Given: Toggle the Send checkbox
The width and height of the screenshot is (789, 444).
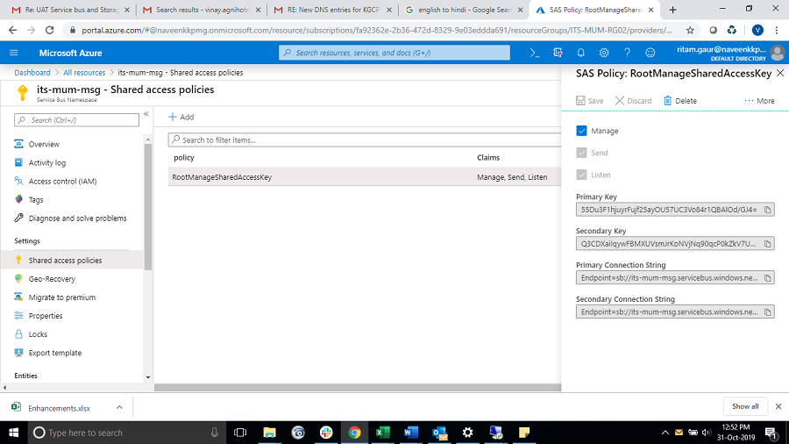Looking at the screenshot, I should tap(581, 153).
